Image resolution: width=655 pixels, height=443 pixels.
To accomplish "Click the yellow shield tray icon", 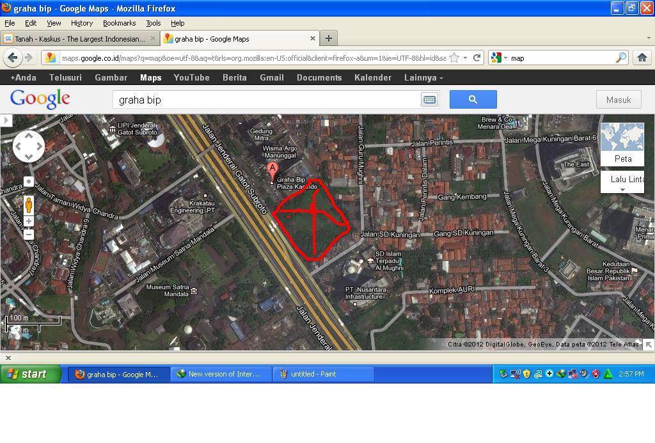I will (x=527, y=374).
